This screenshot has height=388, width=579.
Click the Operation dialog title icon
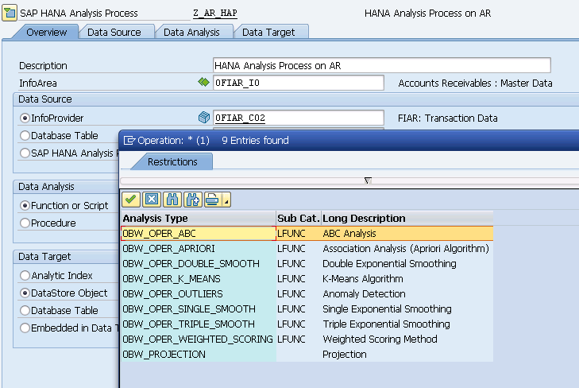point(129,141)
